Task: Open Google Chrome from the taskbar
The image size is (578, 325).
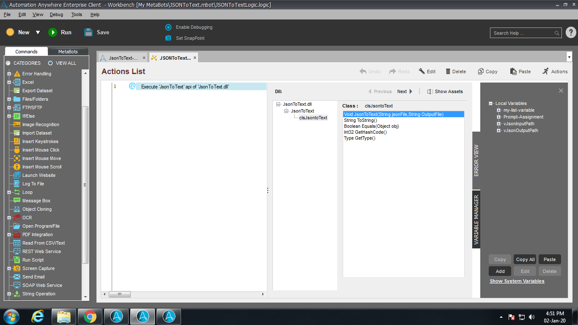Action: 89,317
